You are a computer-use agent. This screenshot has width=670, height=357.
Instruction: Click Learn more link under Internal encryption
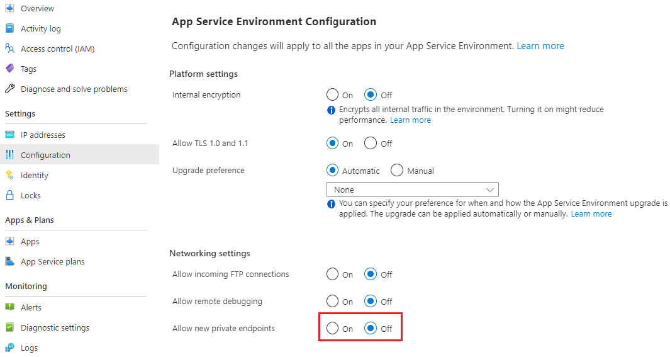(410, 120)
